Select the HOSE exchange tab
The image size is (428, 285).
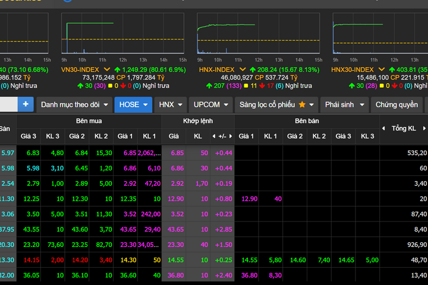pos(133,104)
